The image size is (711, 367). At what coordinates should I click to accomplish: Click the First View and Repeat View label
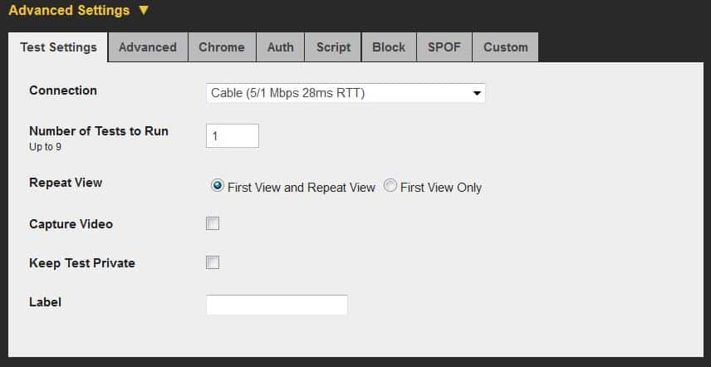click(302, 188)
